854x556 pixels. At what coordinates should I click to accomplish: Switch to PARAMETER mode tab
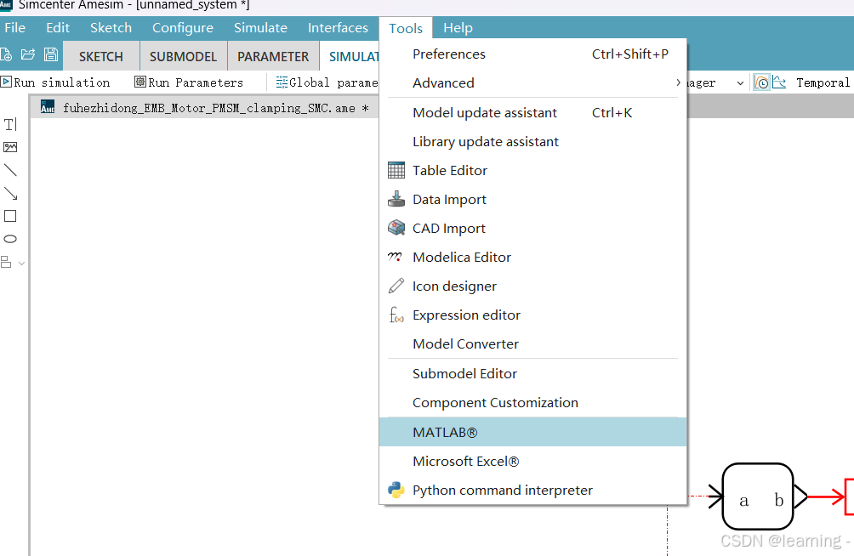tap(273, 57)
